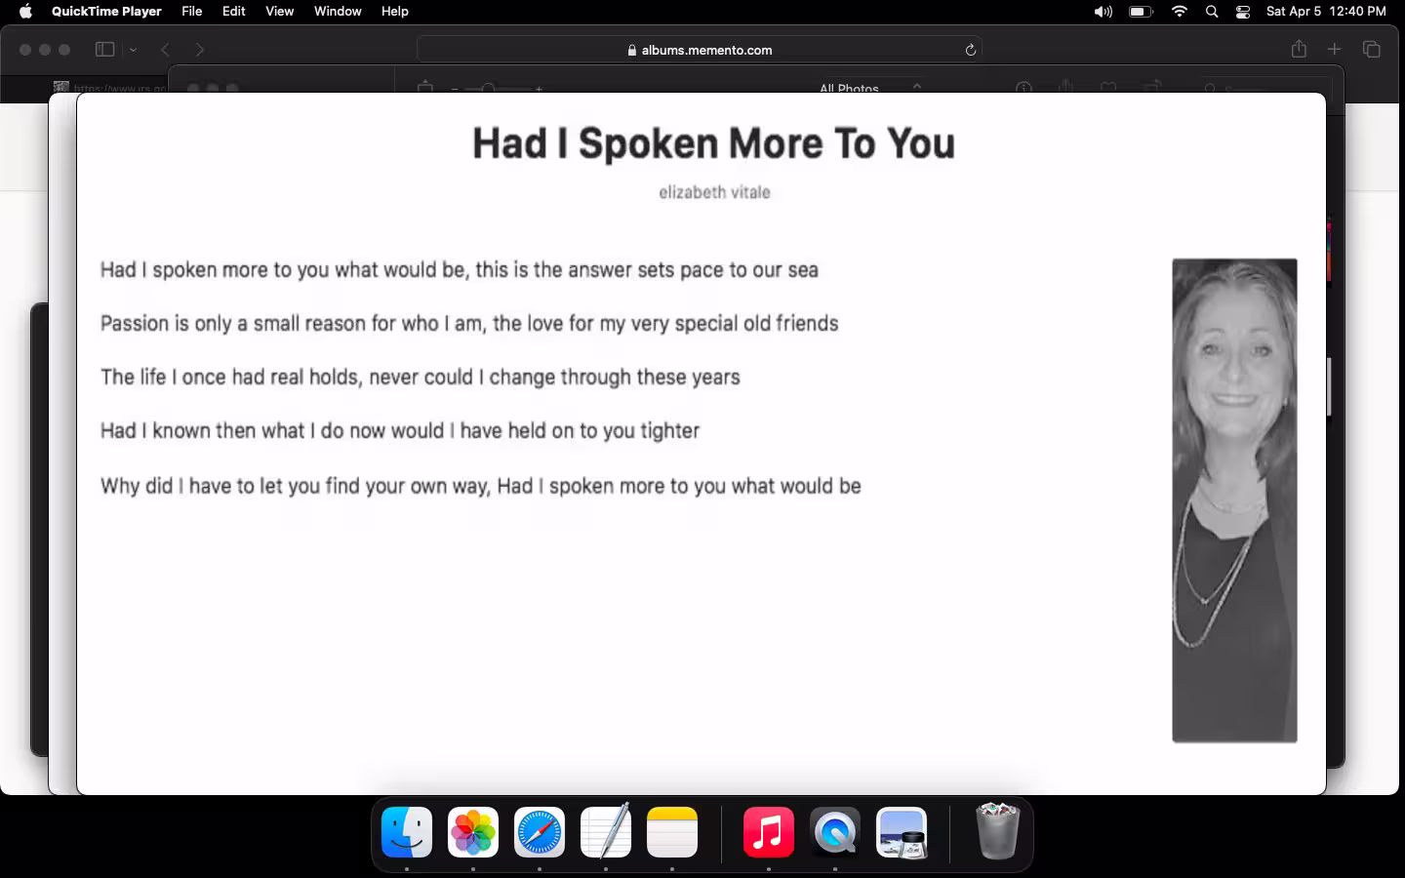Image resolution: width=1405 pixels, height=878 pixels.
Task: Open the File menu
Action: (192, 12)
